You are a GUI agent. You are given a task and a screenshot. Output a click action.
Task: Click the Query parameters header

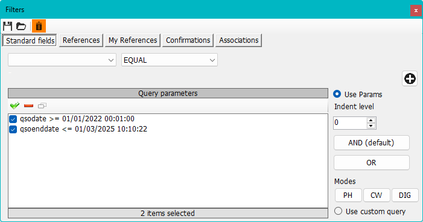tap(168, 94)
